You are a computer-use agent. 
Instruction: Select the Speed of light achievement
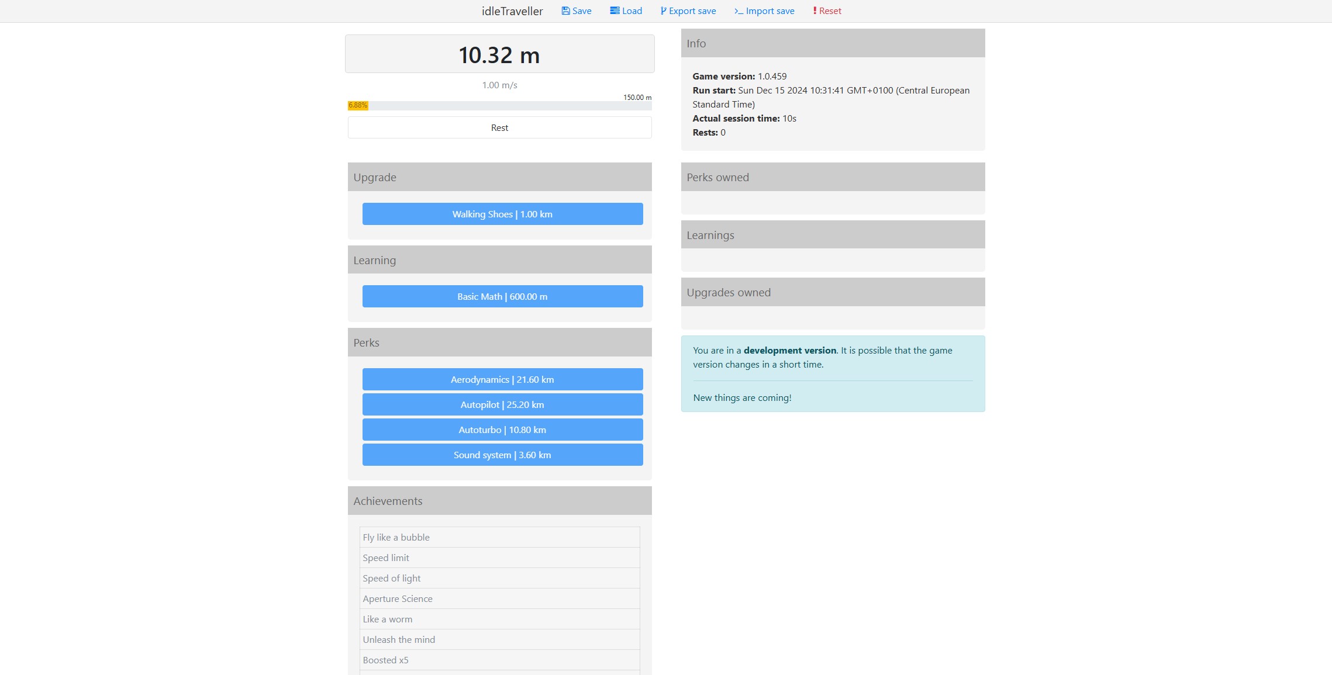point(500,578)
